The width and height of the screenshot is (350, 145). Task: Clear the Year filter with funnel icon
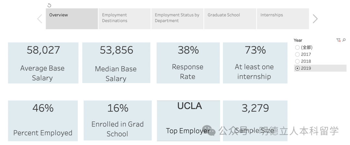338,40
